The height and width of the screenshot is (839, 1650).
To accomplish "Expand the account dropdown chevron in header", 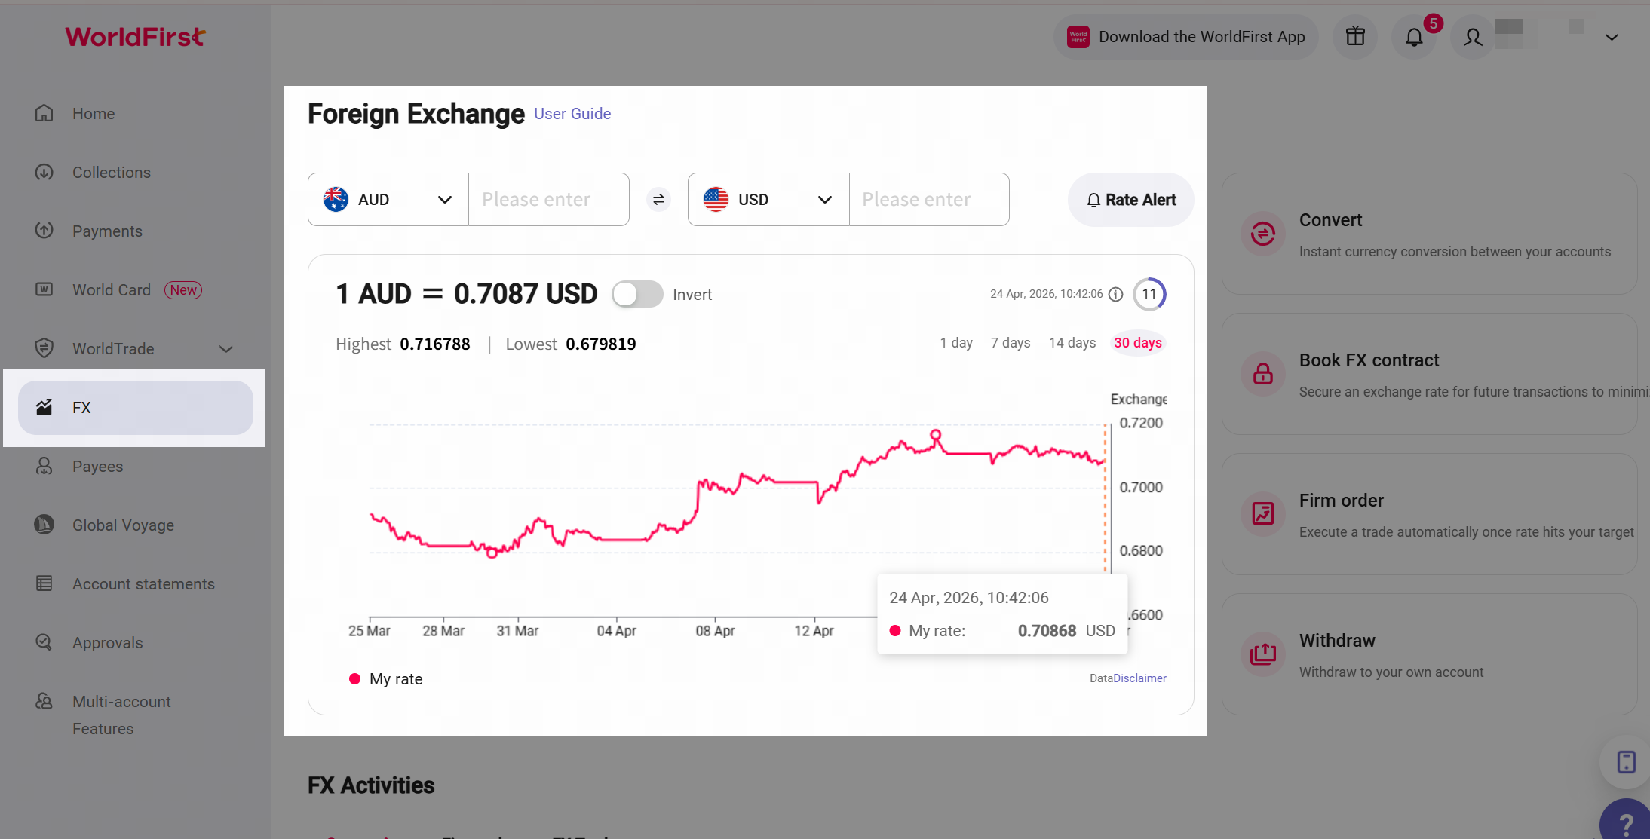I will point(1612,37).
